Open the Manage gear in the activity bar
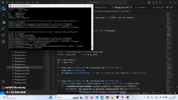 3,88
